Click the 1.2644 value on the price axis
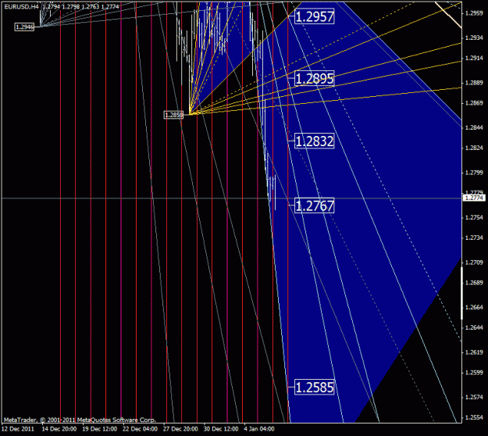Viewport: 488px width, 436px height. [474, 327]
